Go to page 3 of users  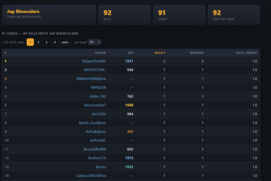tap(47, 42)
